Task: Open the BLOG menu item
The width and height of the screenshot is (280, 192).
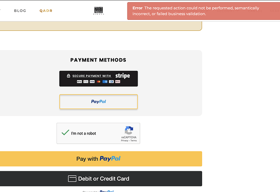Action: (x=20, y=11)
